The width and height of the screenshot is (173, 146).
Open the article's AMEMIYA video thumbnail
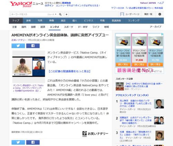[29, 67]
